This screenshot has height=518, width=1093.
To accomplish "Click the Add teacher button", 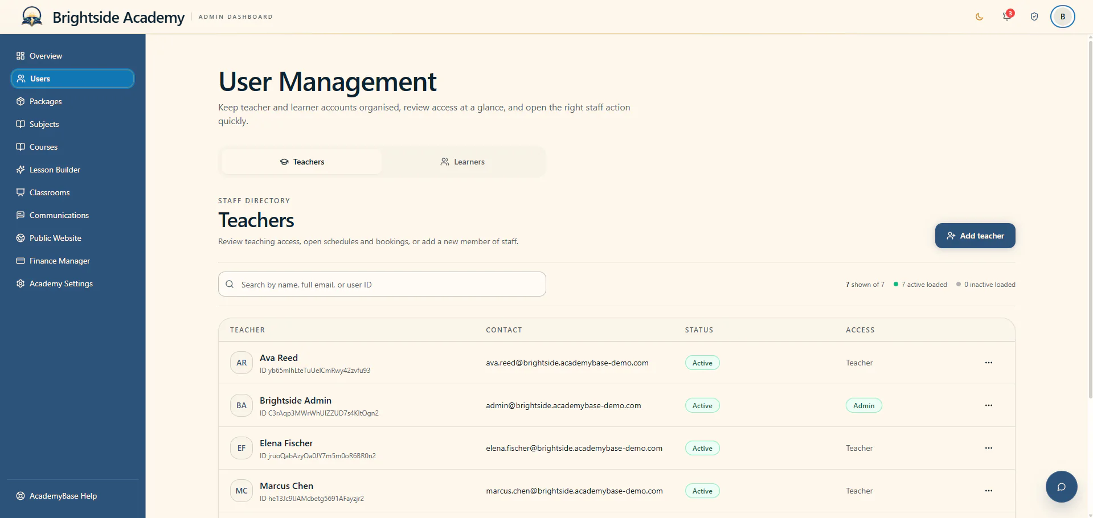I will (975, 236).
